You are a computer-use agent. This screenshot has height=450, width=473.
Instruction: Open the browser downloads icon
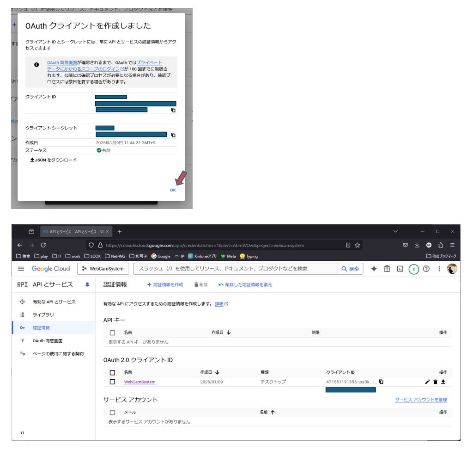point(417,245)
